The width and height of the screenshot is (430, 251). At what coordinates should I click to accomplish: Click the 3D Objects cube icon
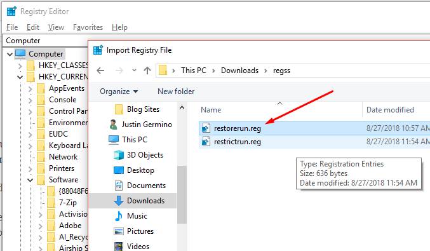tap(119, 155)
